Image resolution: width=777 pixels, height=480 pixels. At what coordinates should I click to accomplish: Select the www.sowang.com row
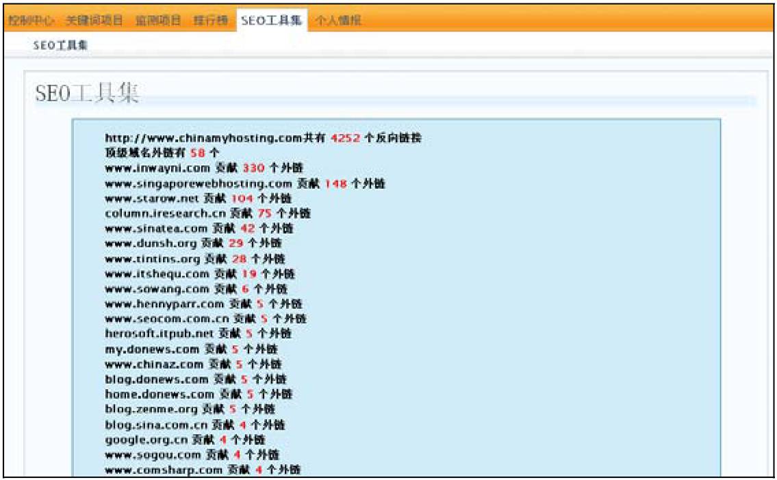[196, 289]
